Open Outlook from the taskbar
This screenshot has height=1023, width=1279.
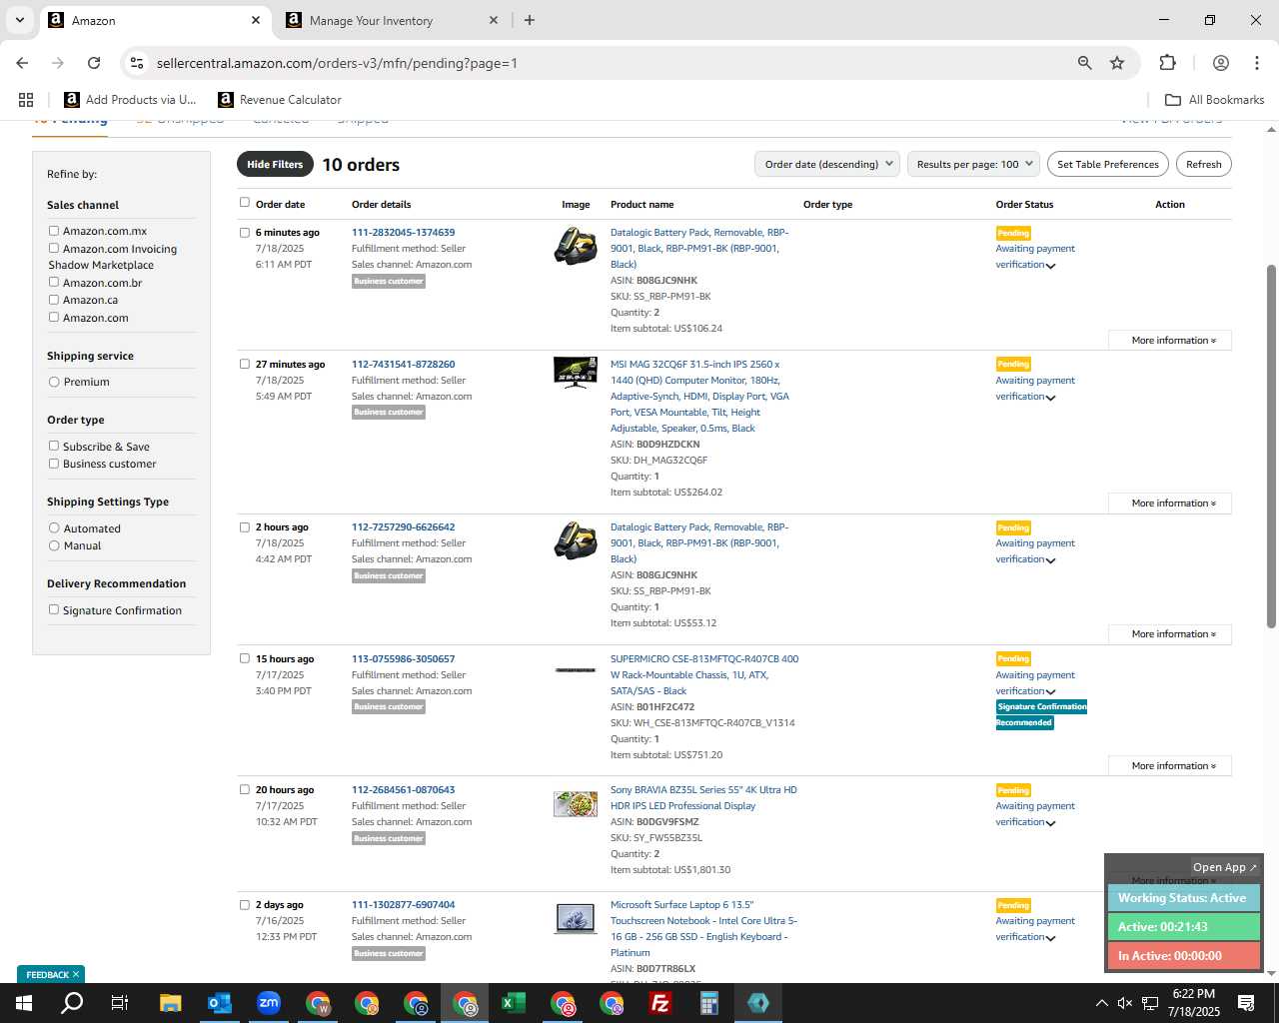(219, 1003)
